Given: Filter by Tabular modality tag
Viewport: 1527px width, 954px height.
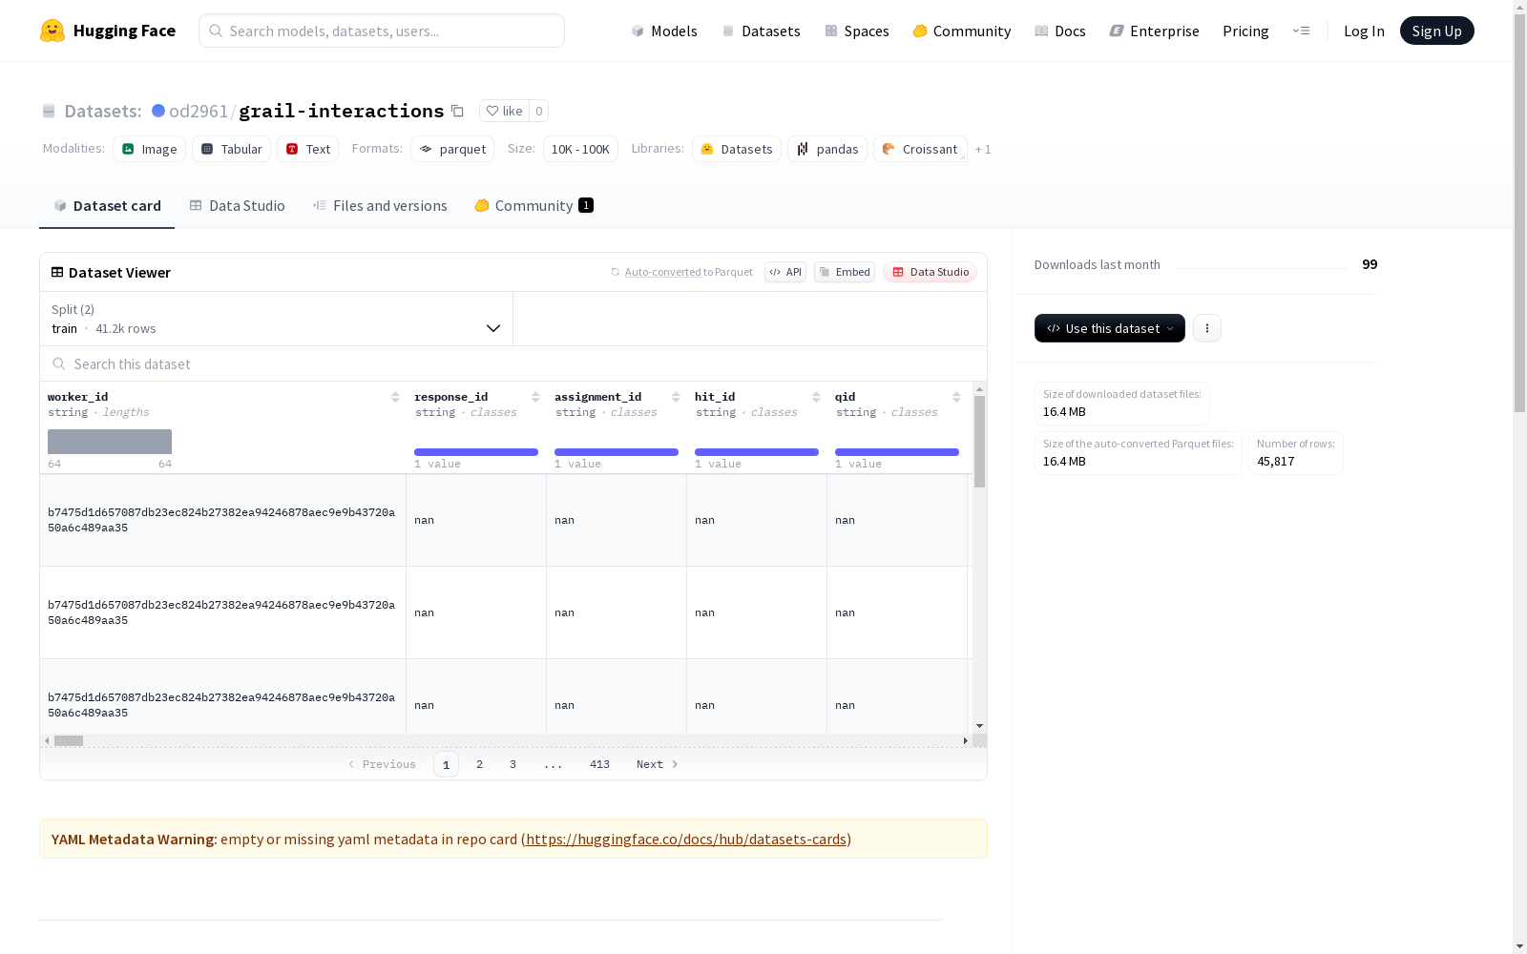Looking at the screenshot, I should (x=232, y=149).
